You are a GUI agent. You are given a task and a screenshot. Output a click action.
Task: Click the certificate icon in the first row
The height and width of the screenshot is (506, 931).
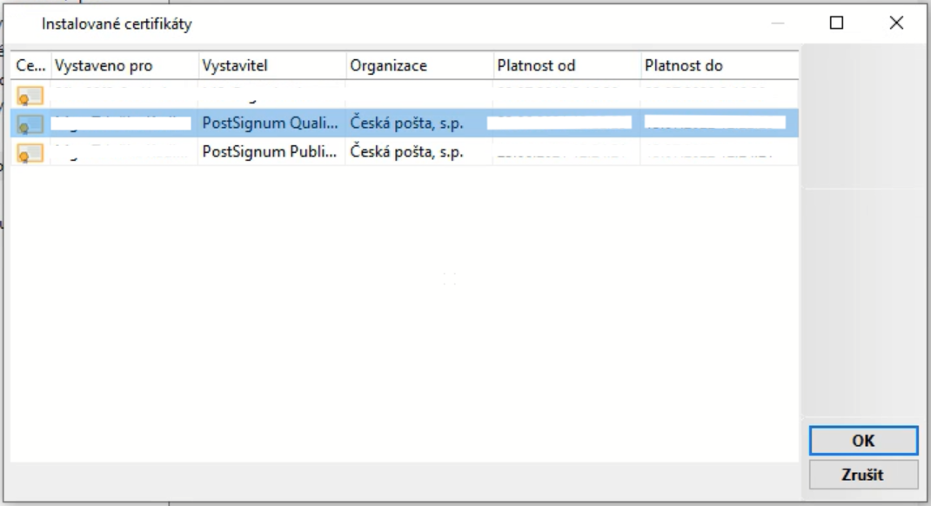point(30,95)
